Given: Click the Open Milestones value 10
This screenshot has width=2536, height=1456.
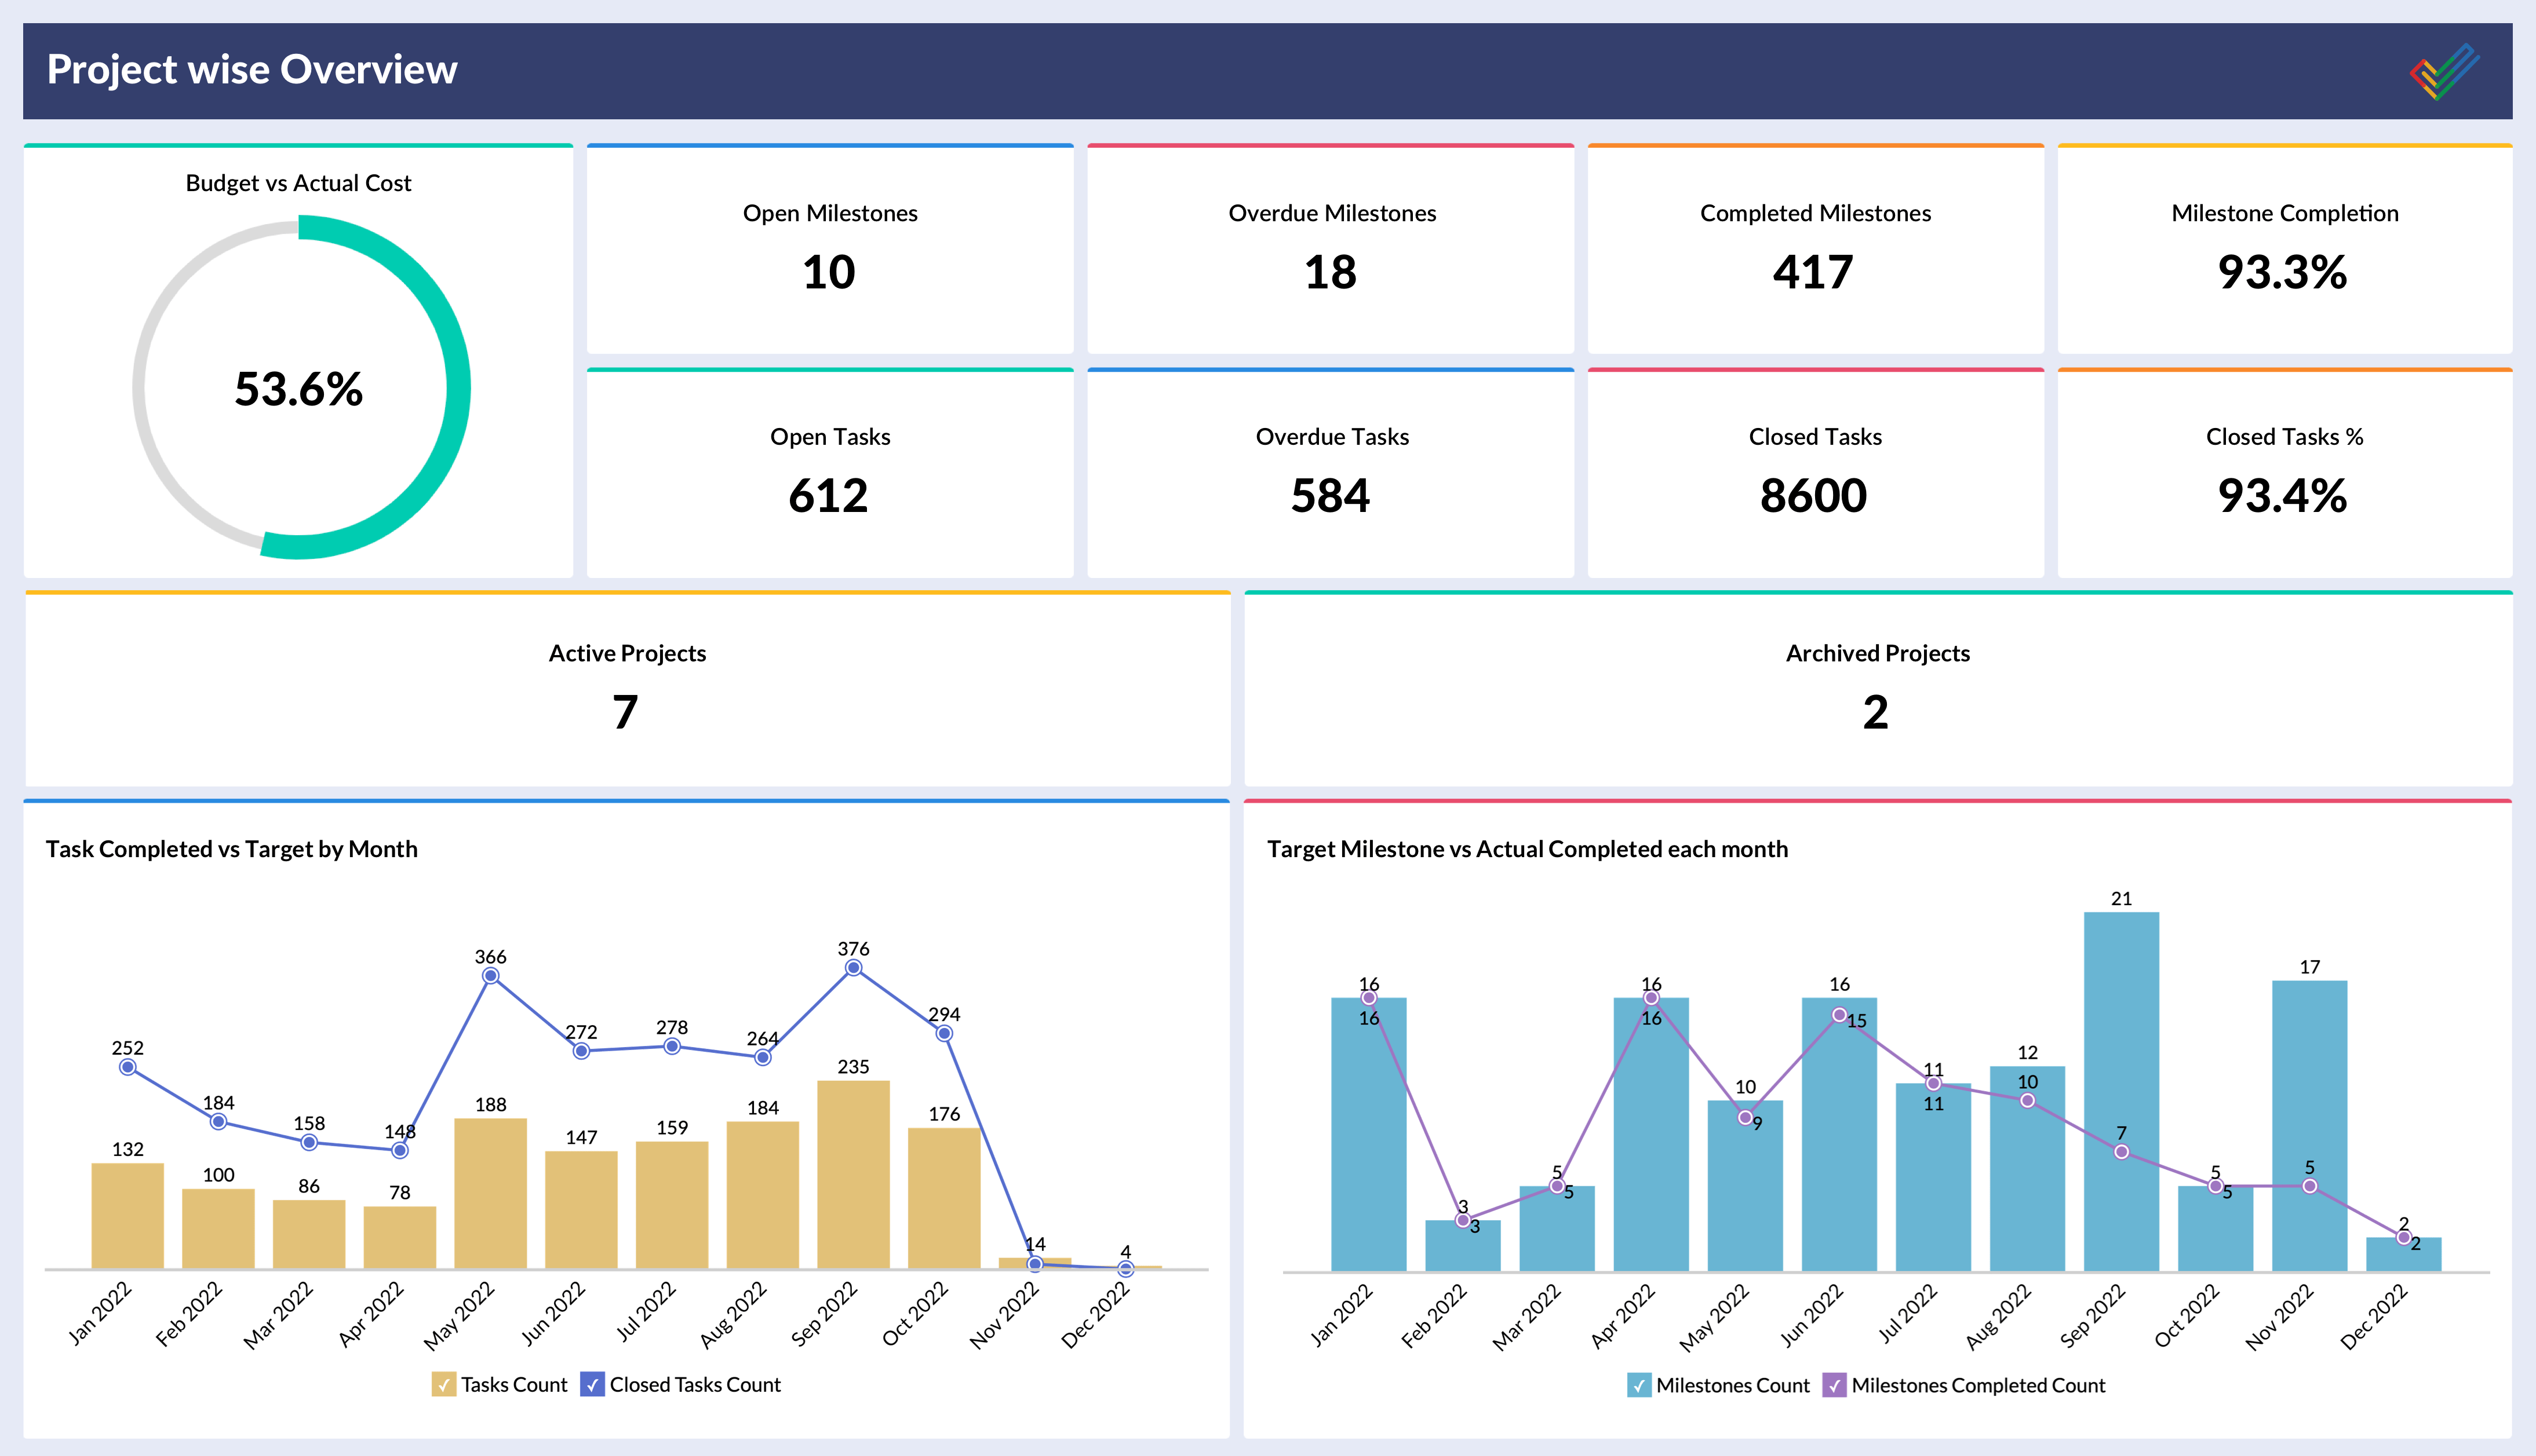Looking at the screenshot, I should click(828, 273).
